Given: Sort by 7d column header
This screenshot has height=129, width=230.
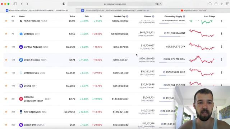Looking at the screenshot, I should click(101, 16).
